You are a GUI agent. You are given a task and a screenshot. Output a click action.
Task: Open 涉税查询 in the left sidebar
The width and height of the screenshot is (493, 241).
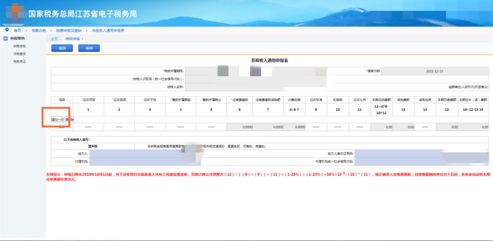coord(20,53)
